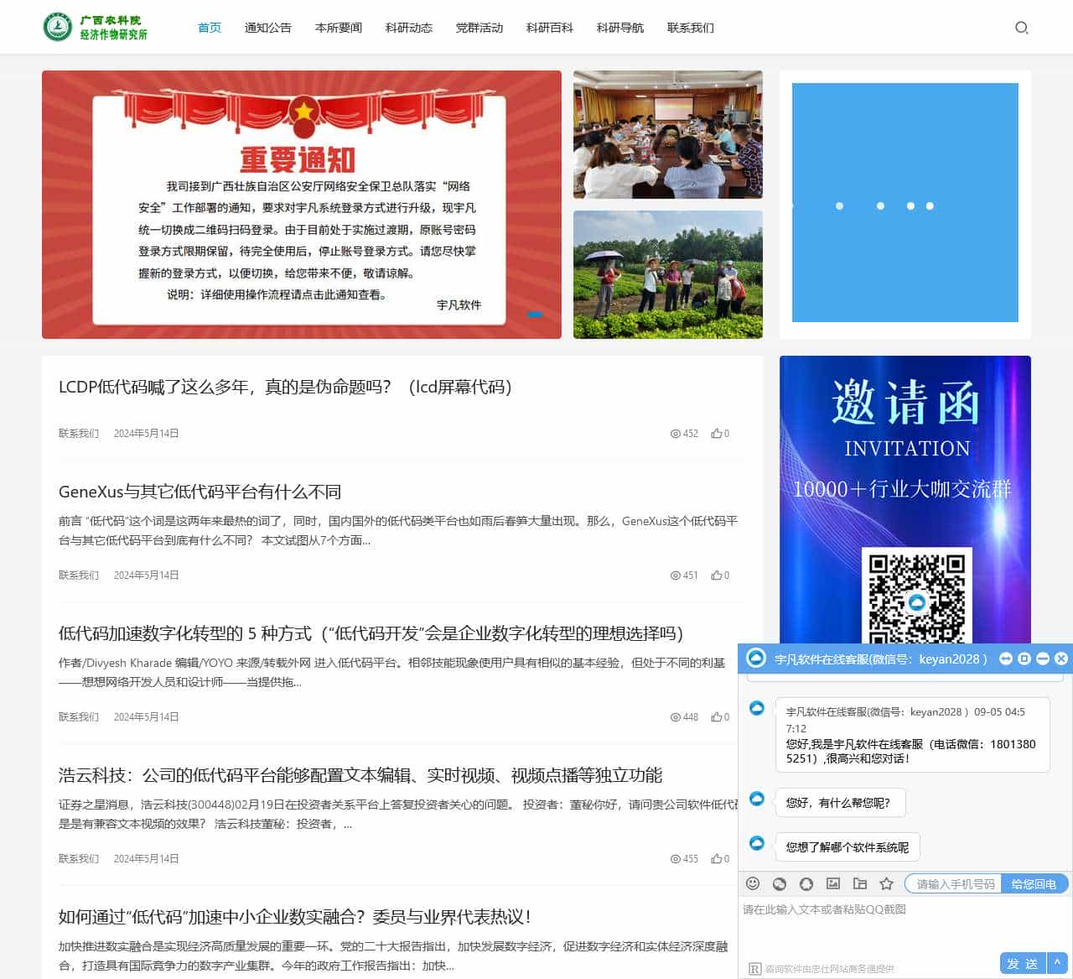
Task: Send an image via chat toolbar
Action: click(x=833, y=883)
